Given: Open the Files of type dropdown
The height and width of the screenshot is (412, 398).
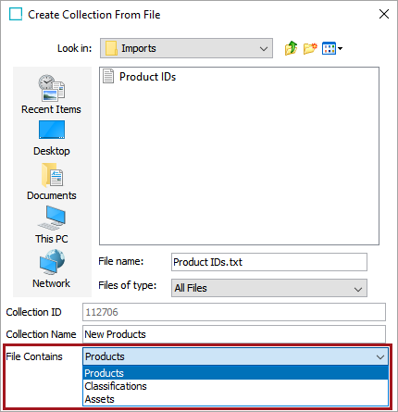Looking at the screenshot, I should pyautogui.click(x=269, y=288).
